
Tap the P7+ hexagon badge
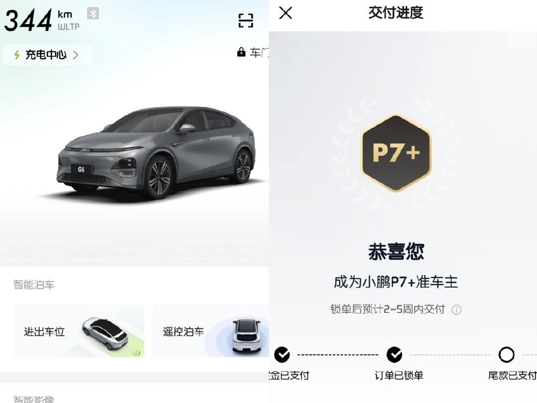(x=396, y=153)
